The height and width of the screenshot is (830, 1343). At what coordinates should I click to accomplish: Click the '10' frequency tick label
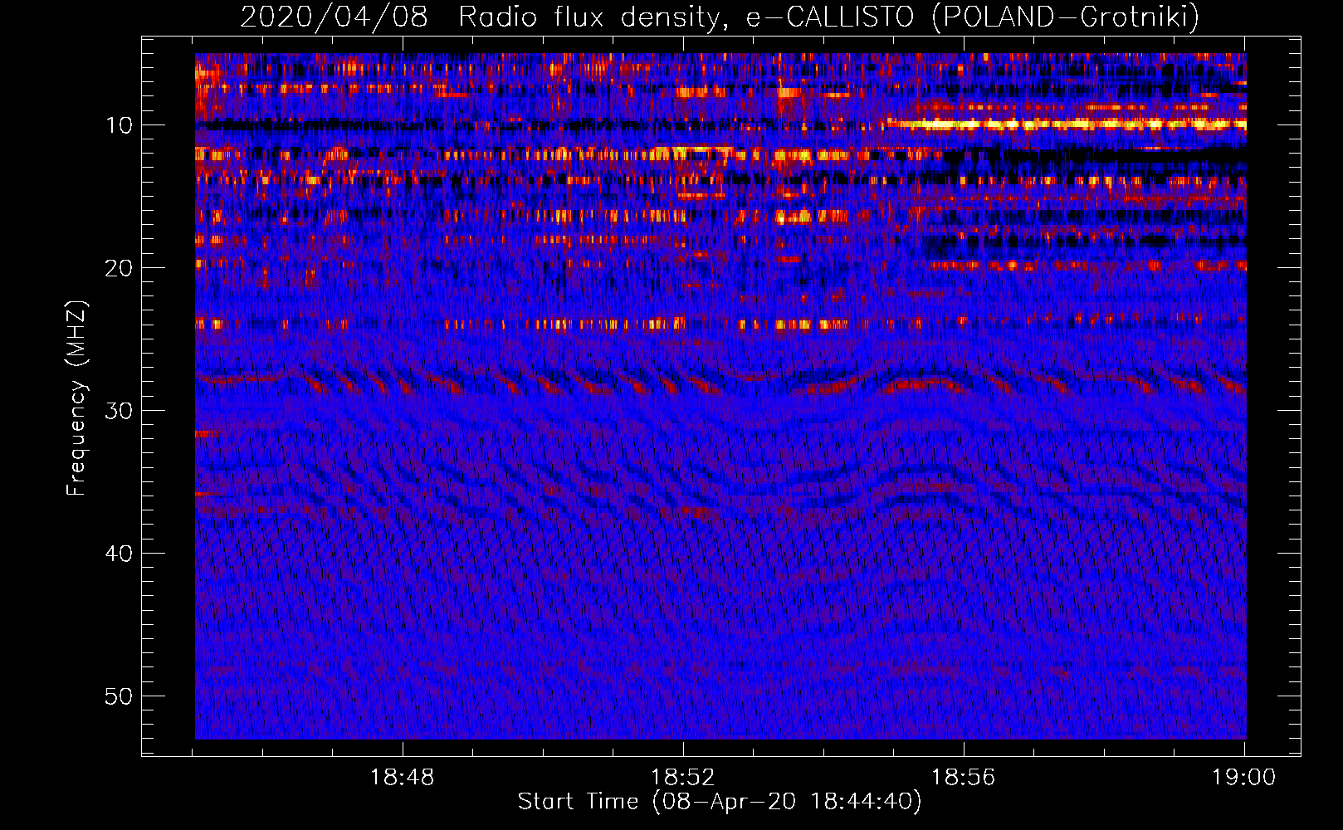point(120,125)
